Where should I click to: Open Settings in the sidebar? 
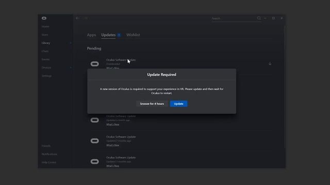[46, 76]
